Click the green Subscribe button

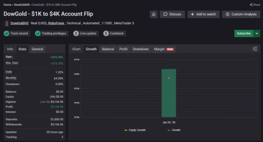[x=244, y=33]
